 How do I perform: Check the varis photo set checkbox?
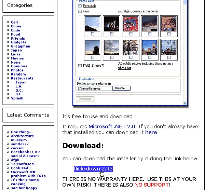80,11
